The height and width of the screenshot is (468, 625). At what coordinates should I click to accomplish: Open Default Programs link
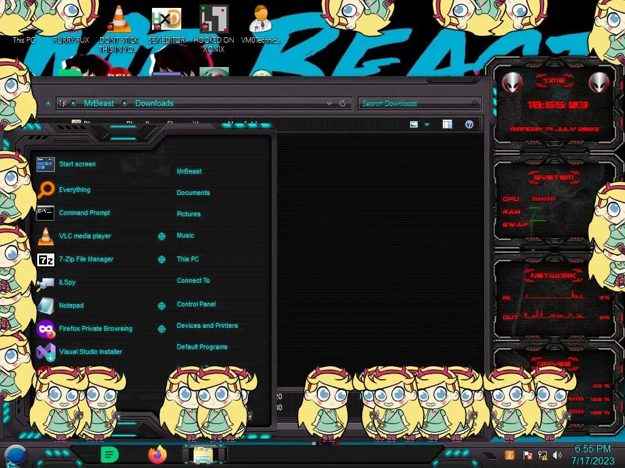[x=202, y=347]
